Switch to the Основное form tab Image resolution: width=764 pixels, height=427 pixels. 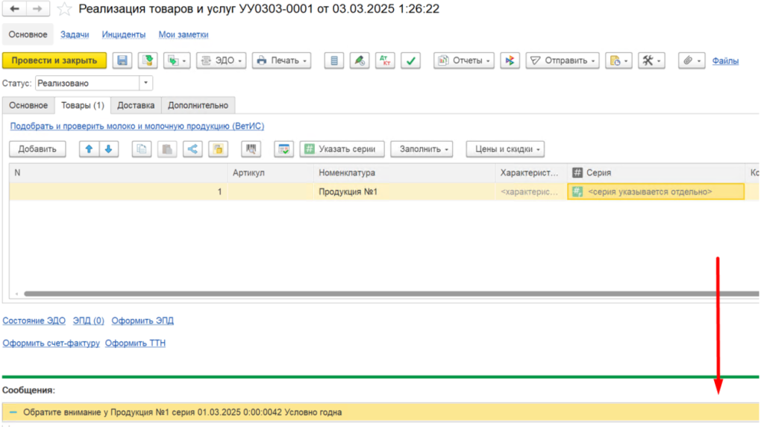tap(28, 105)
